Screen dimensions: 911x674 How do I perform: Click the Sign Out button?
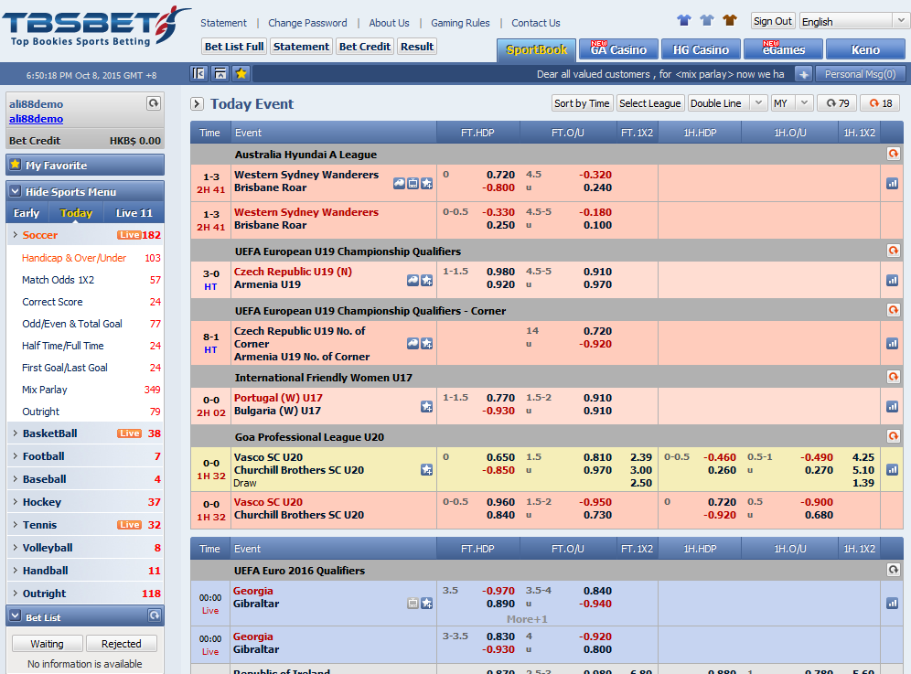[x=773, y=21]
